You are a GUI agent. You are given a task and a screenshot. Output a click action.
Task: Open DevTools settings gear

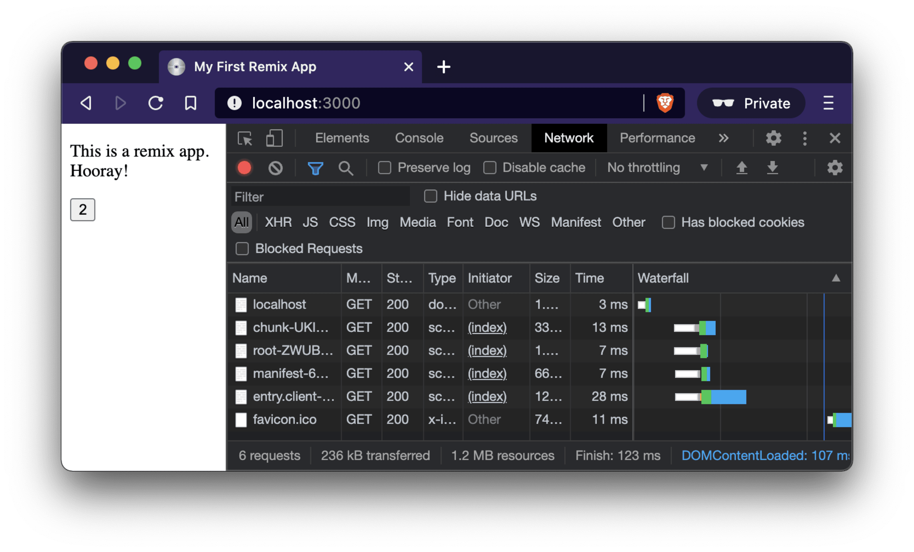773,138
